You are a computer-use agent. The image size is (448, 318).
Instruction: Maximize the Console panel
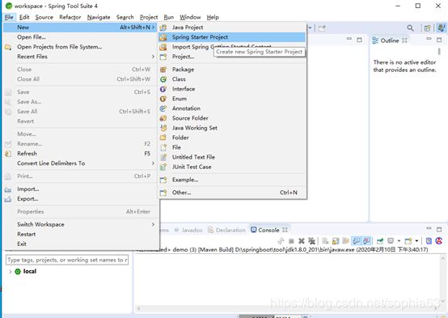point(439,229)
